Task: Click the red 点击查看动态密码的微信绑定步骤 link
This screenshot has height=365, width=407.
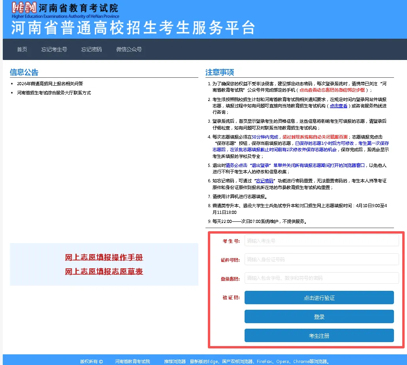Action: (x=332, y=90)
